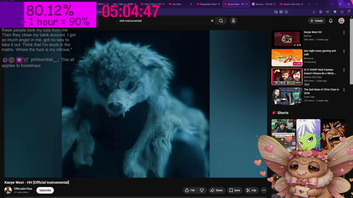Open YouTube notifications bell
Viewport: 353px width, 198px height.
[x=331, y=21]
